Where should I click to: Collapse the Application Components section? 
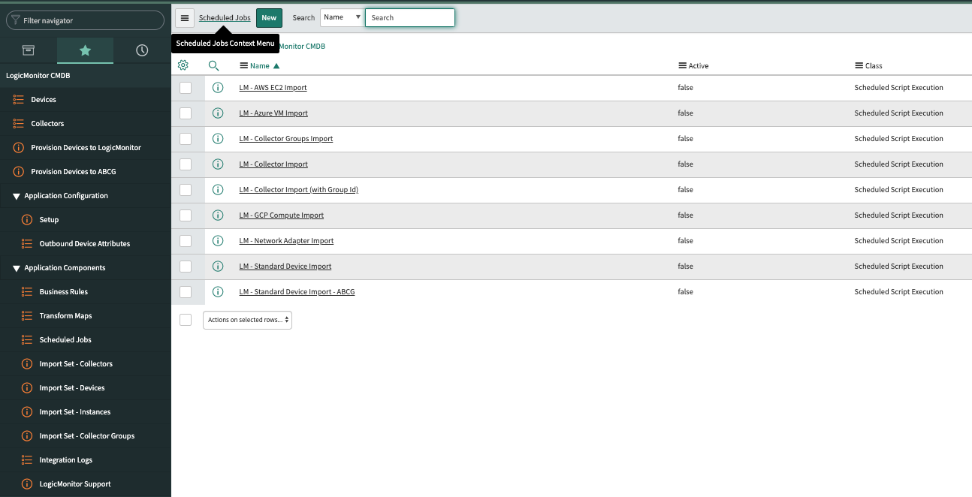tap(17, 268)
